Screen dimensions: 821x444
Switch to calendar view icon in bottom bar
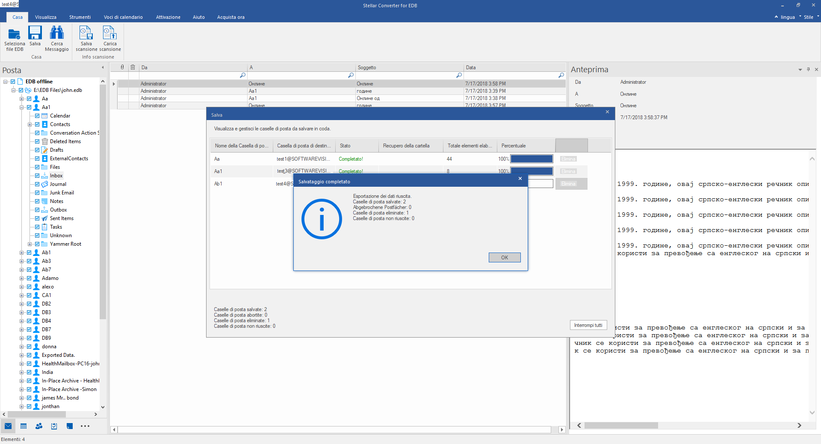24,426
